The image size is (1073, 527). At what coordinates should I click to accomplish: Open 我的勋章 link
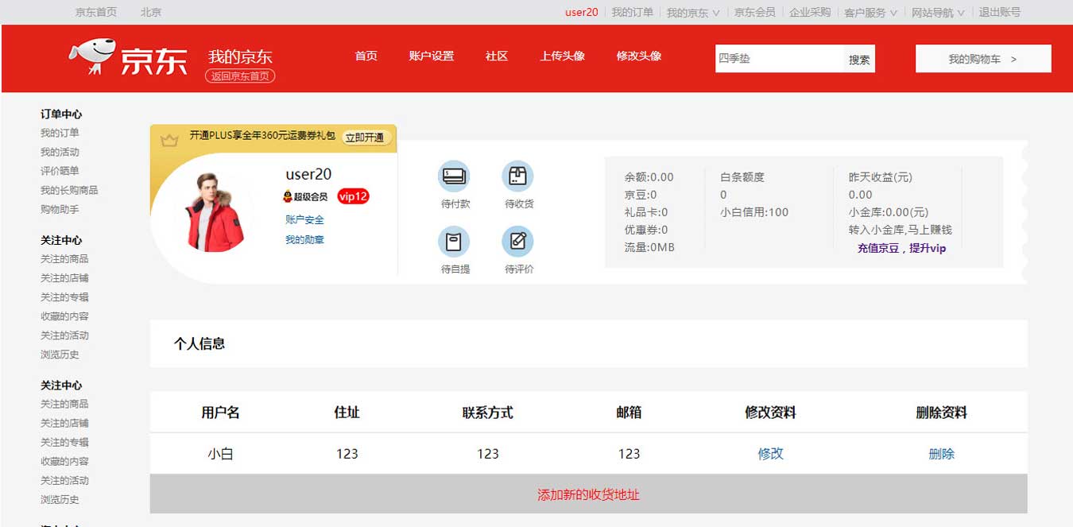pos(304,240)
